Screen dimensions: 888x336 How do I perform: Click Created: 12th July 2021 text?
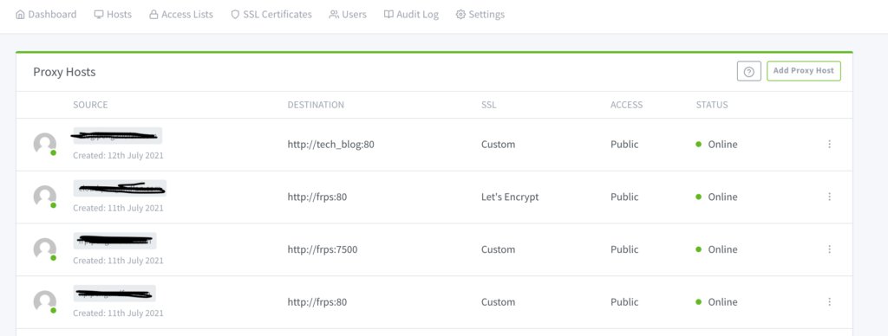click(118, 155)
